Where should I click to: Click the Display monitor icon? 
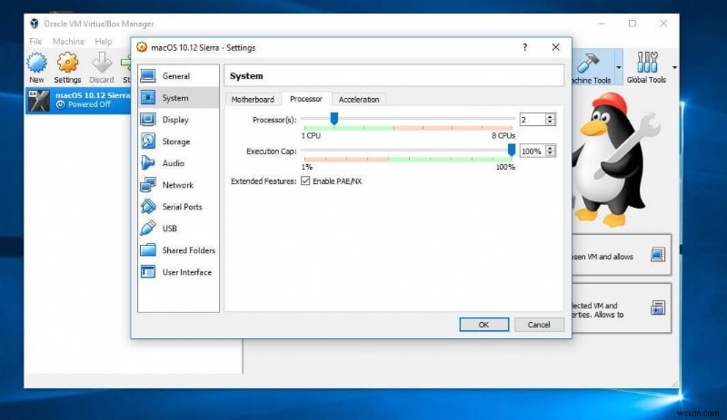148,120
